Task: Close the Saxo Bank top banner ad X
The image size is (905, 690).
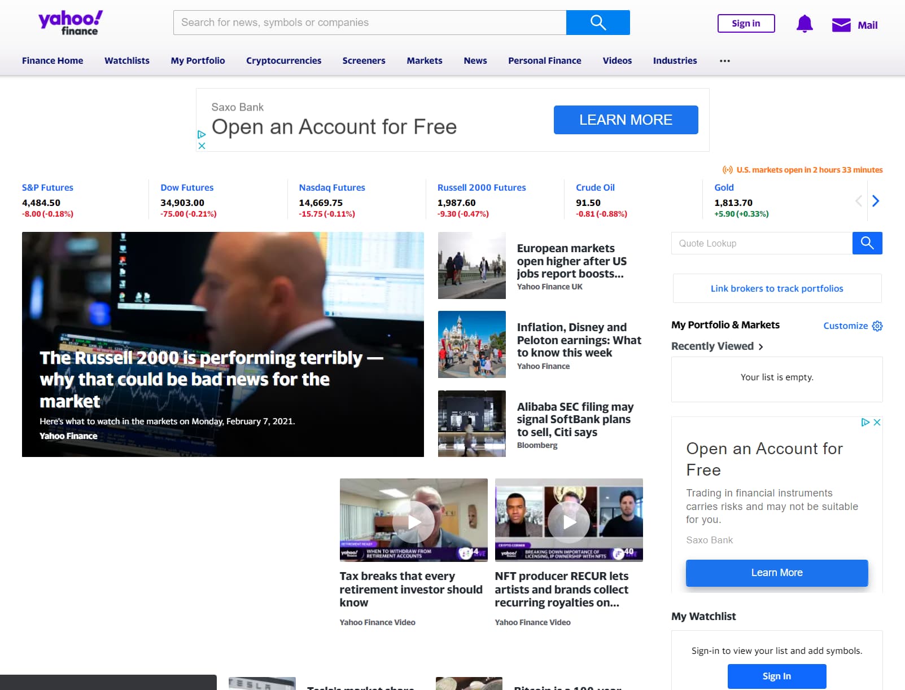Action: [202, 146]
